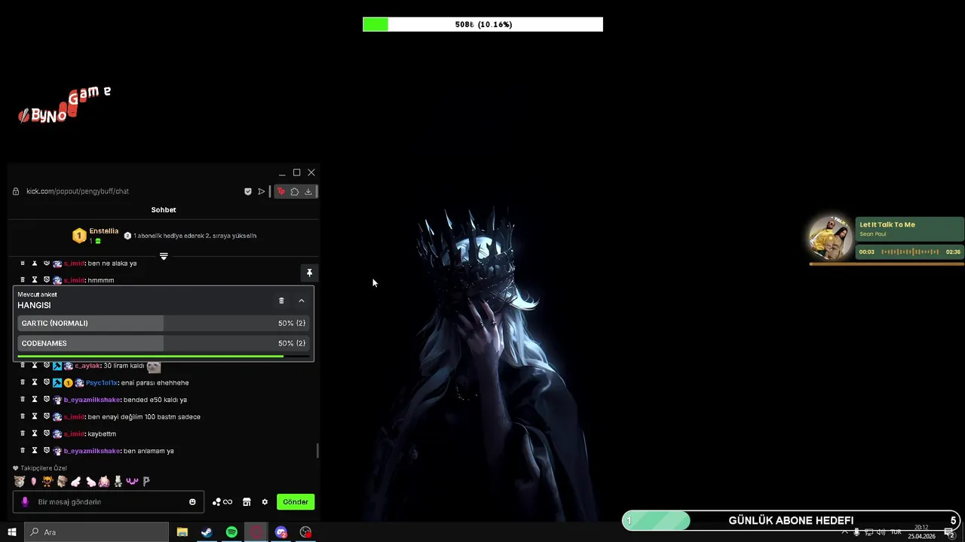Image resolution: width=965 pixels, height=542 pixels.
Task: Click 'Takipçilere Özel' emote section label
Action: click(43, 468)
